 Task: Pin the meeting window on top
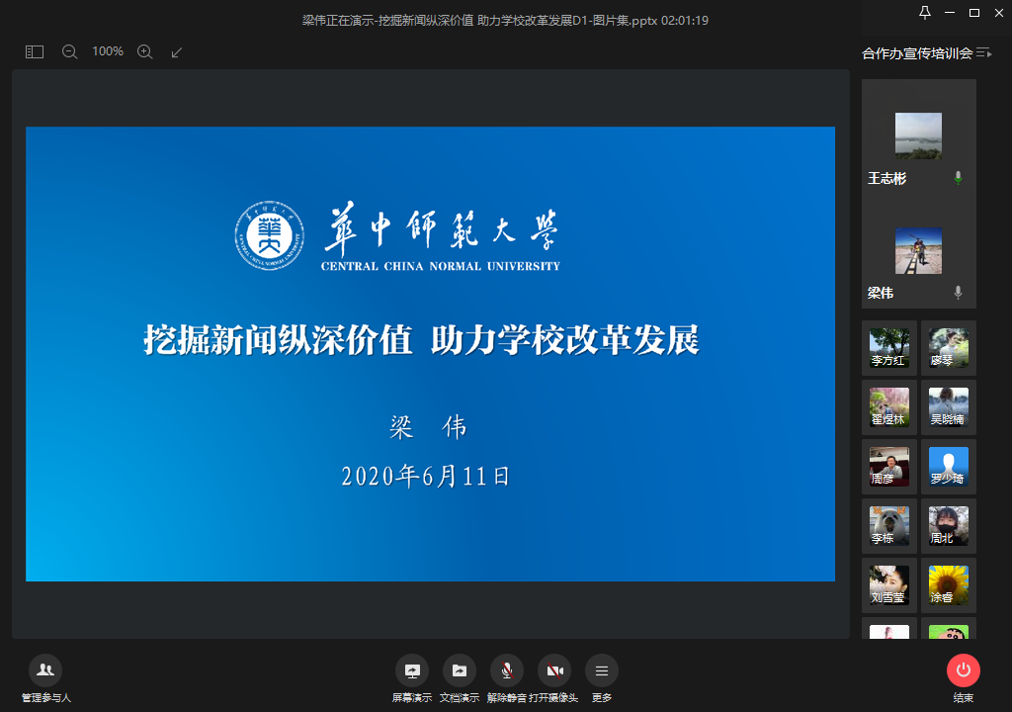click(x=924, y=13)
